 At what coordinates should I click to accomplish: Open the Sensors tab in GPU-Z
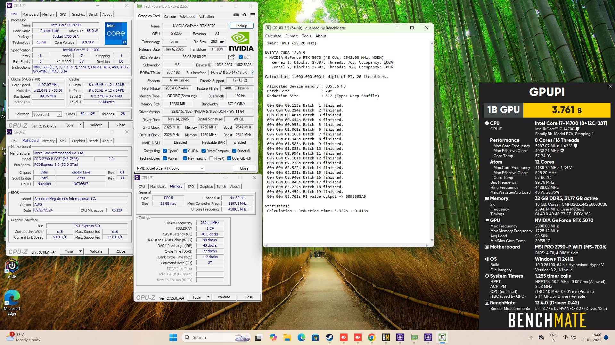pyautogui.click(x=169, y=17)
